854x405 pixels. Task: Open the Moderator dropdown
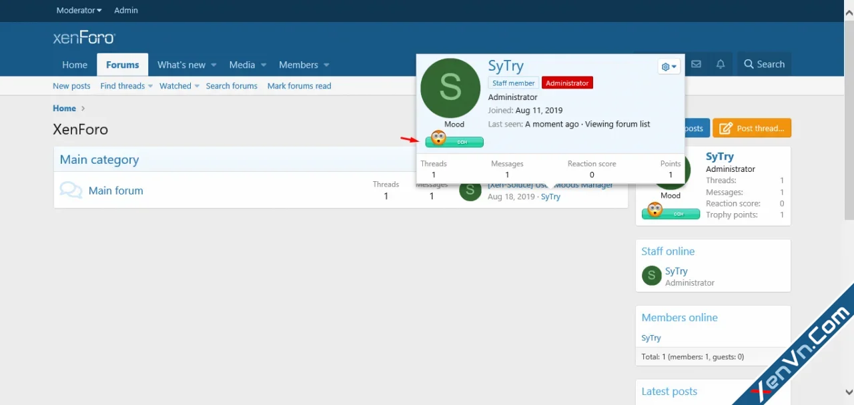[79, 10]
